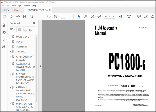
Task: Go to next page arrow
Action: (x=56, y=16)
